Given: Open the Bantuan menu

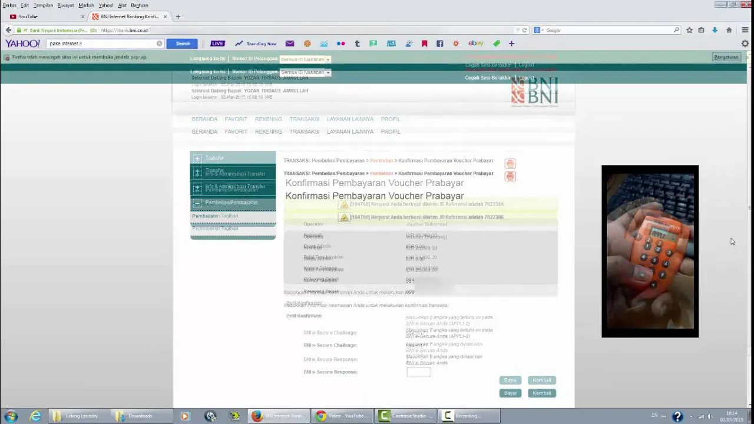Looking at the screenshot, I should [x=140, y=5].
